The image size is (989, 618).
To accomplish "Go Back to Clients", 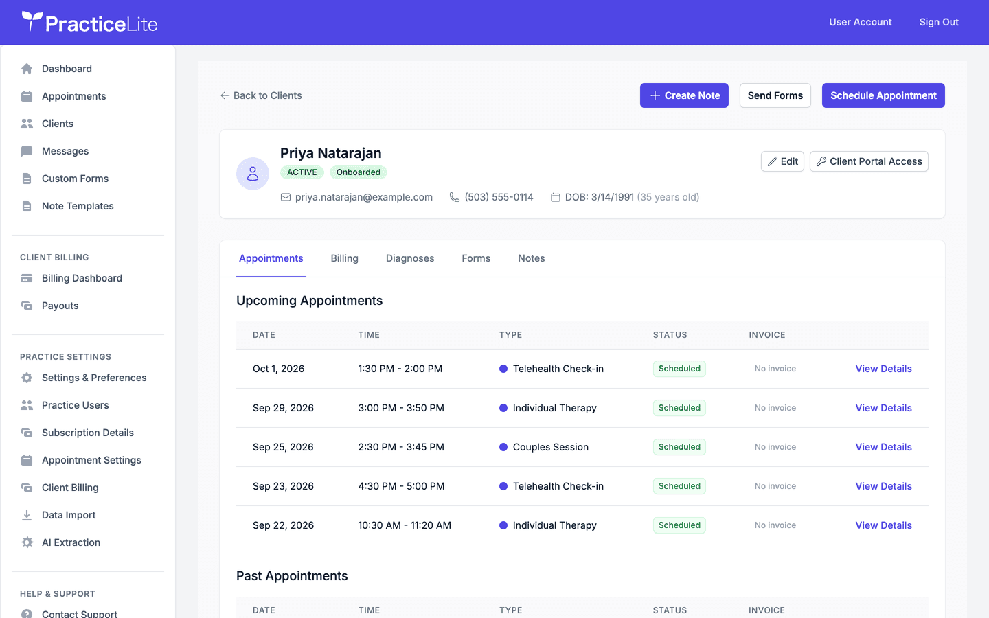I will 261,95.
